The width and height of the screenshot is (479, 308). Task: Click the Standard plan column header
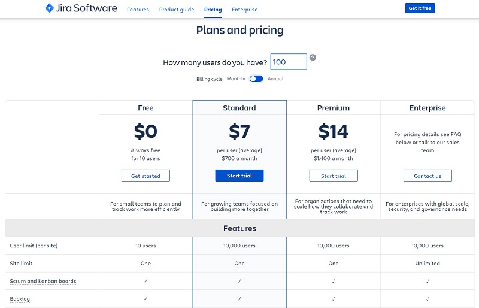point(239,108)
